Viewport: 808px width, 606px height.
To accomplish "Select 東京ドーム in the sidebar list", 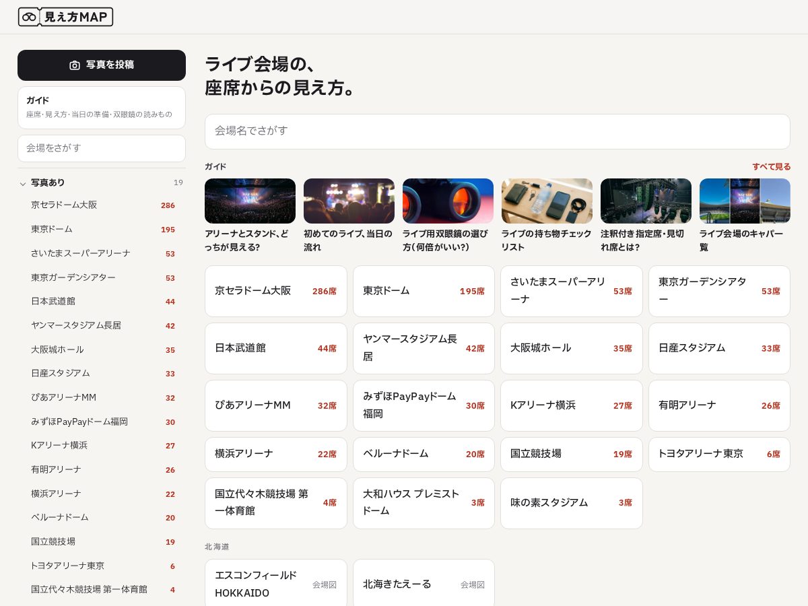I will [102, 230].
